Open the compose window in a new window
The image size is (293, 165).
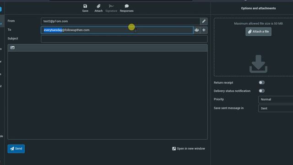coord(189,148)
